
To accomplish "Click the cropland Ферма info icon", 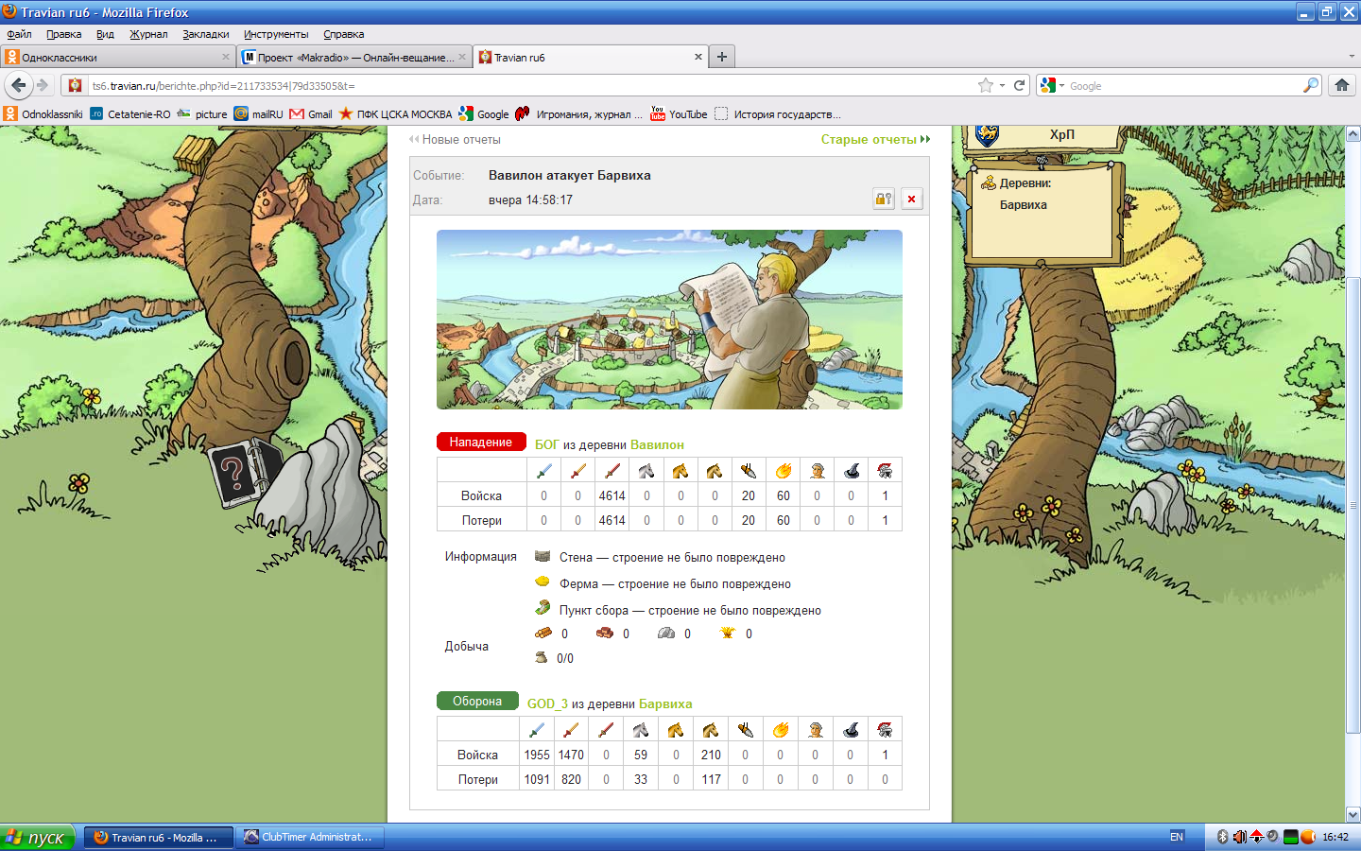I will click(x=543, y=582).
